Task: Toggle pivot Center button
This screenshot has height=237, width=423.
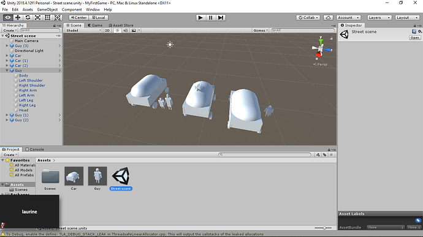Action: coord(78,18)
